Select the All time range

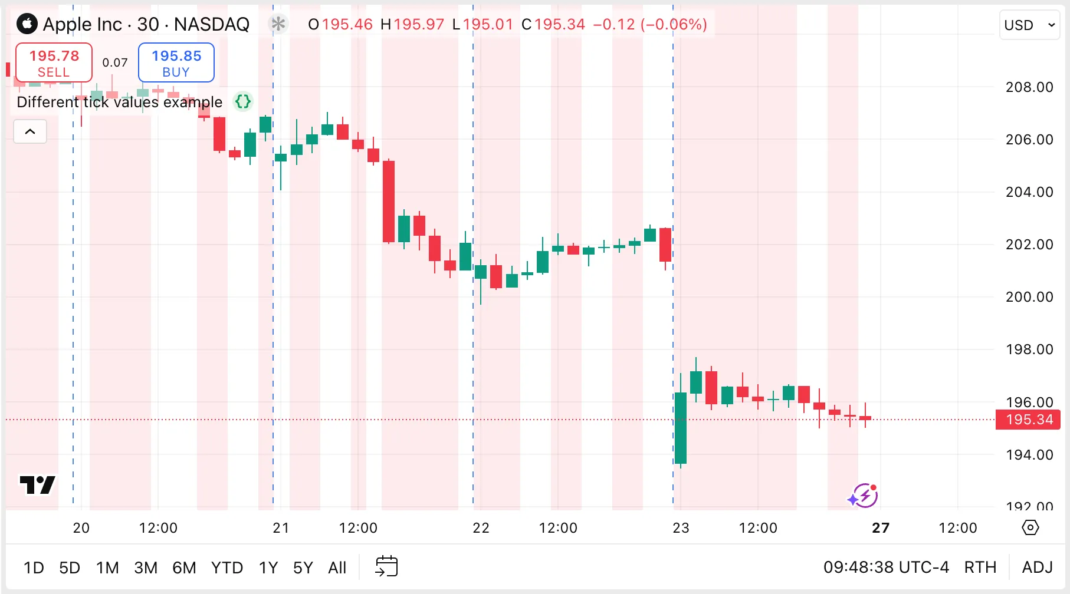tap(337, 568)
